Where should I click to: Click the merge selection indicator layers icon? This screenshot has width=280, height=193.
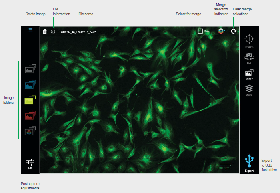(221, 31)
